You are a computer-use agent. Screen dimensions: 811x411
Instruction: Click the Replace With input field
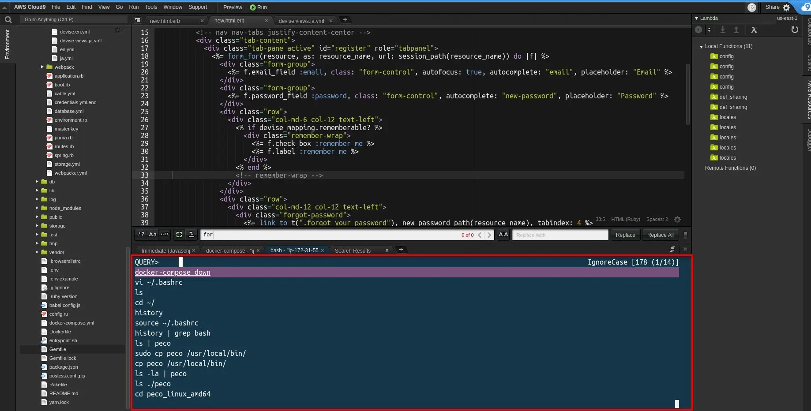(x=560, y=235)
